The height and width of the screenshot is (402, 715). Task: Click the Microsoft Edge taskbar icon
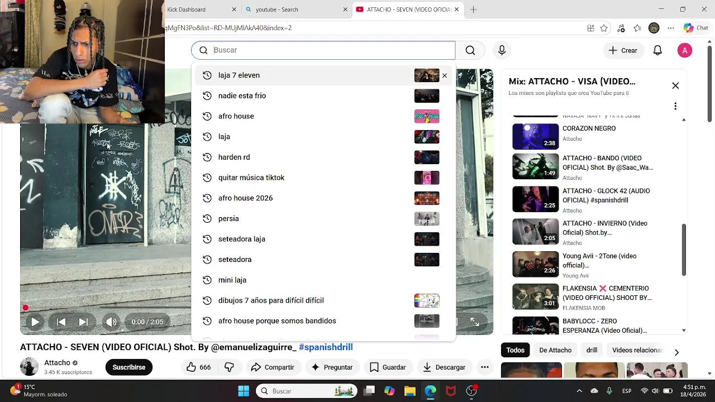click(430, 391)
